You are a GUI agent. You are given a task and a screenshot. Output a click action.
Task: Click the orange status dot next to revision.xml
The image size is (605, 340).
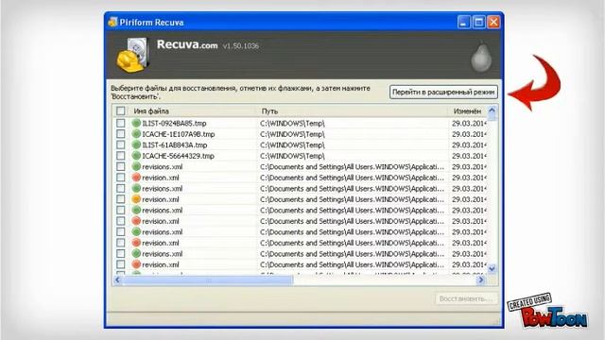(x=136, y=199)
